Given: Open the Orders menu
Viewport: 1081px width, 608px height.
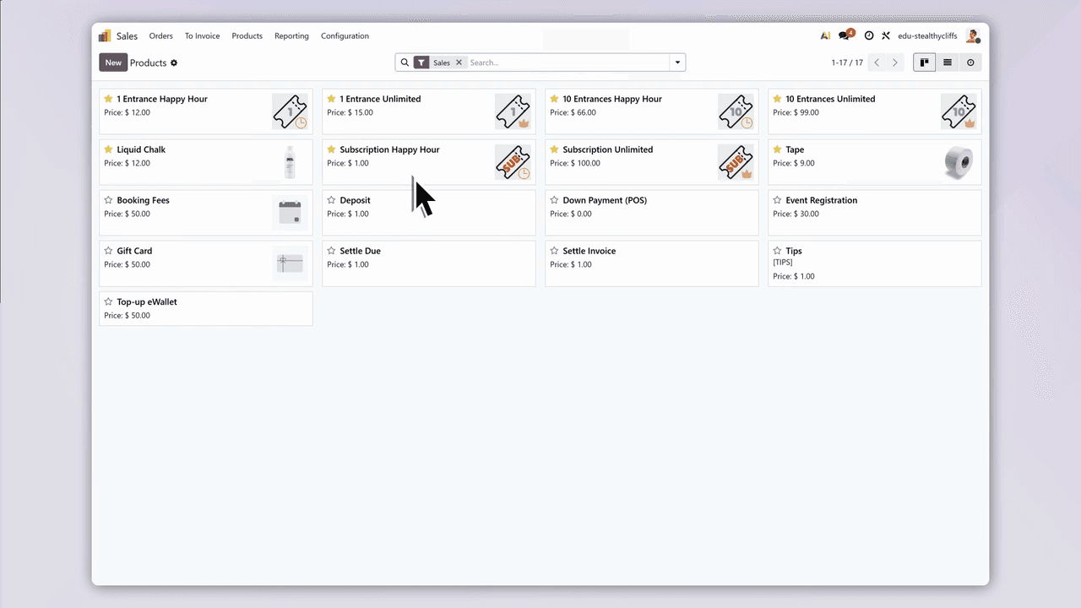Looking at the screenshot, I should pos(160,36).
